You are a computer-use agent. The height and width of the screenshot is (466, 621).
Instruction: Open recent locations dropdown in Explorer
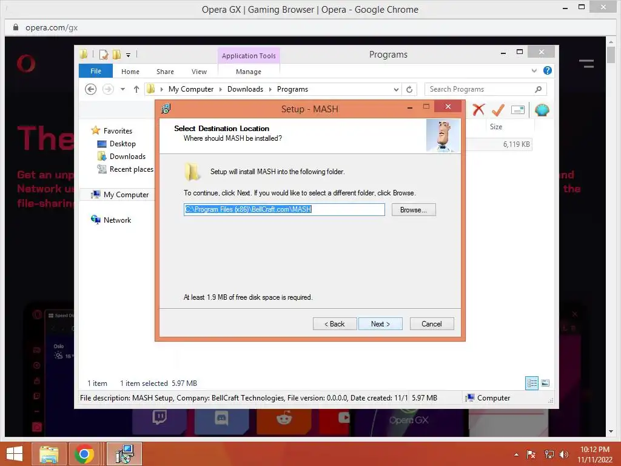point(123,89)
